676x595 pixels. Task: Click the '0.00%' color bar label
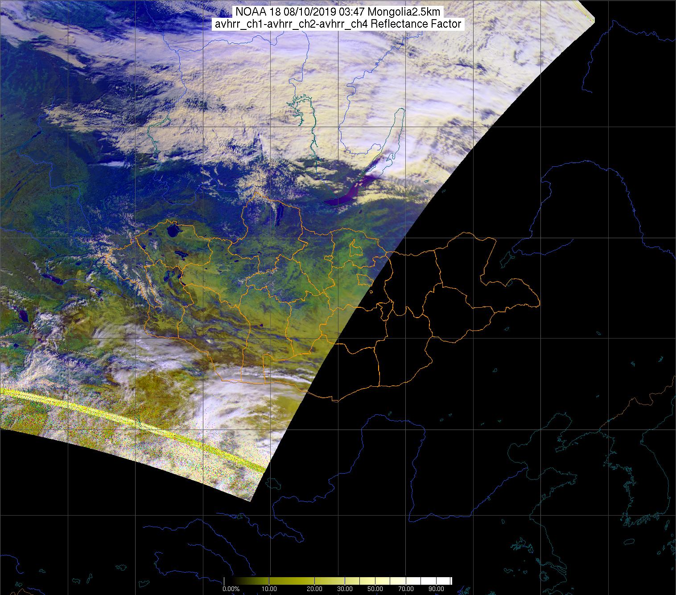click(x=231, y=589)
